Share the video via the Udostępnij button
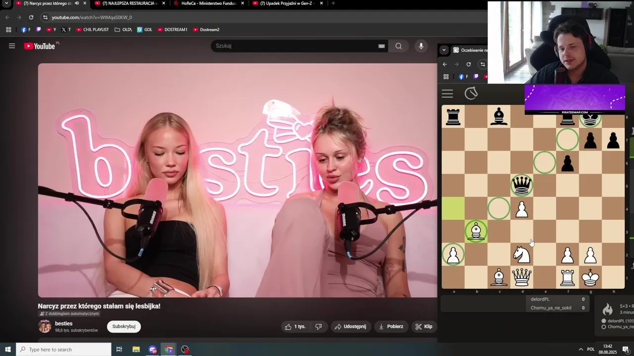 pos(350,326)
